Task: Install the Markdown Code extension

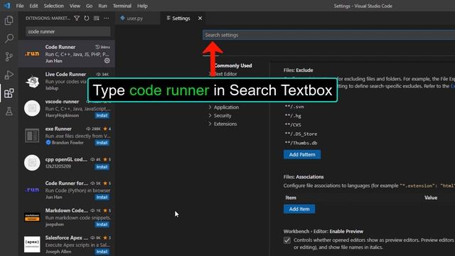Action: click(102, 225)
